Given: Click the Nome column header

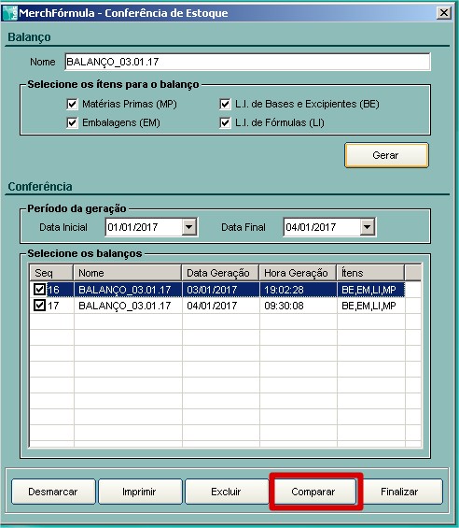Looking at the screenshot, I should tap(128, 273).
